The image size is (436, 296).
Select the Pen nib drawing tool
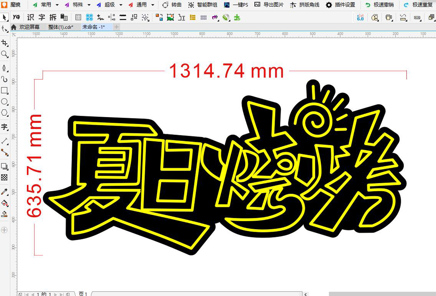click(4, 68)
